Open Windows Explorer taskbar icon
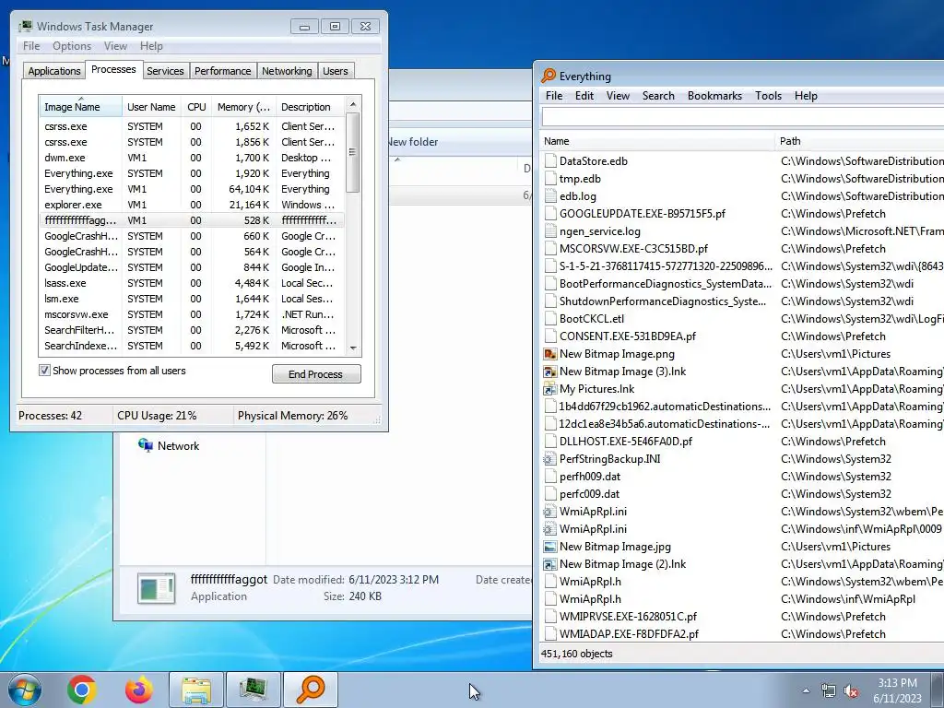 pyautogui.click(x=196, y=690)
